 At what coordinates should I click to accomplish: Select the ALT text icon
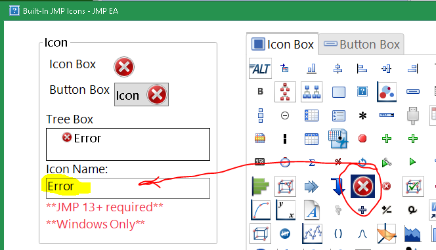pyautogui.click(x=260, y=68)
